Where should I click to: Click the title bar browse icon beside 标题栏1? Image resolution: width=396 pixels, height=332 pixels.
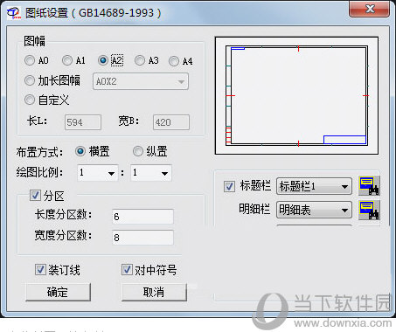click(369, 186)
